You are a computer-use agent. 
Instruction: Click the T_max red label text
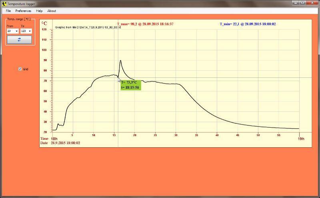(x=145, y=24)
